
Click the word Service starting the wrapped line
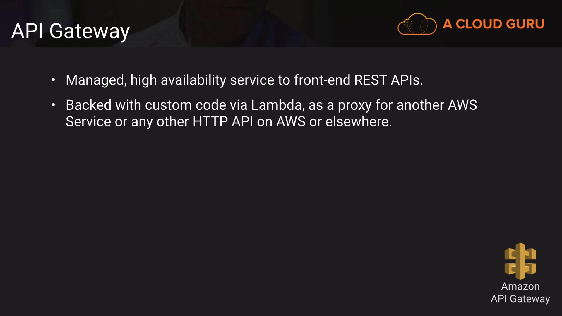[88, 122]
